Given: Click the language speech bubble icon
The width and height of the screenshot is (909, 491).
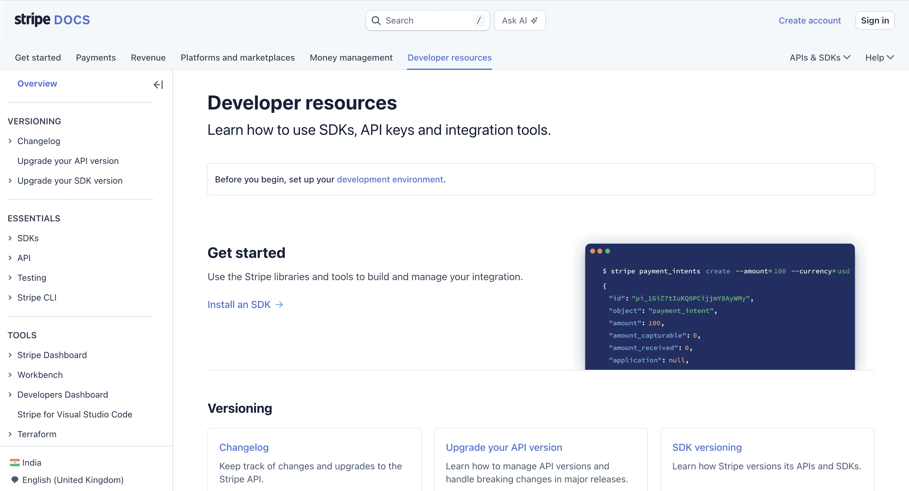Looking at the screenshot, I should coord(15,480).
